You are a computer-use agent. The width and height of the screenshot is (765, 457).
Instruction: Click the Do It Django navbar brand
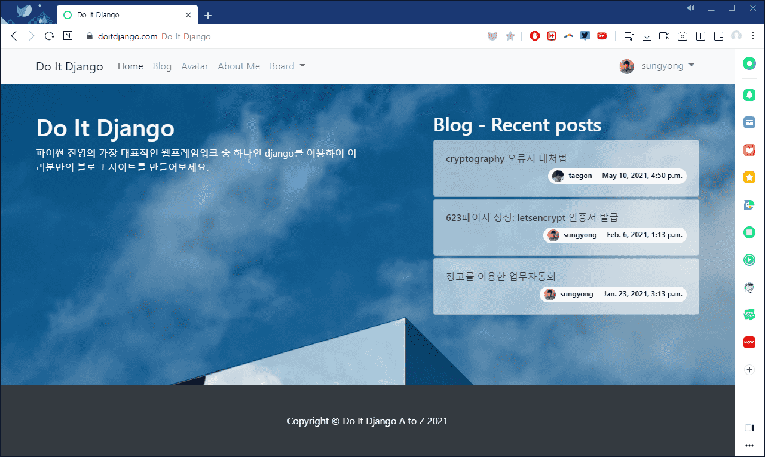click(x=69, y=66)
